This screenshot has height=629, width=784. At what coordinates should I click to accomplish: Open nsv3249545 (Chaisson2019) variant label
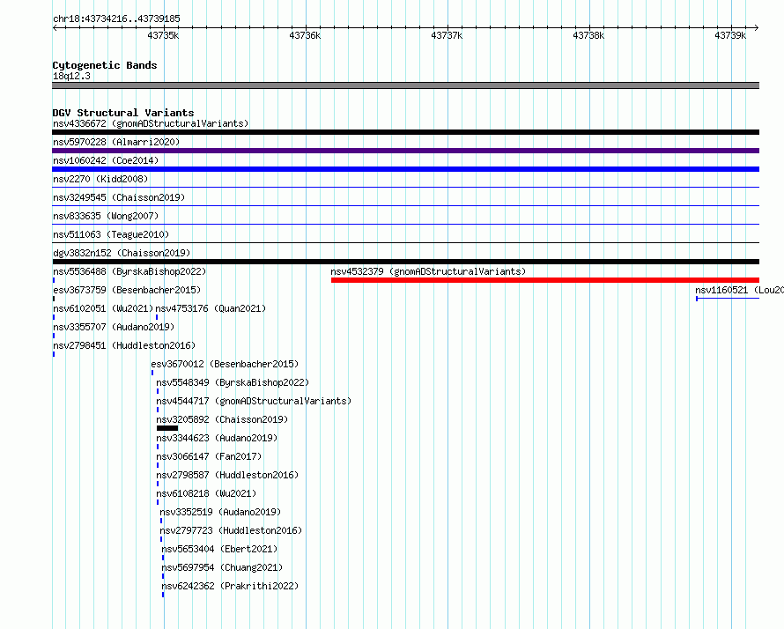(x=119, y=197)
